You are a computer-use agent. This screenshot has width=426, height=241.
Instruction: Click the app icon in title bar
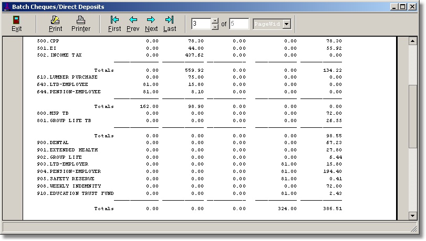tap(7, 7)
